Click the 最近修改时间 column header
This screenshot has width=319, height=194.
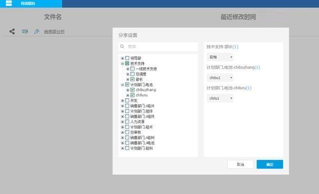pos(238,17)
